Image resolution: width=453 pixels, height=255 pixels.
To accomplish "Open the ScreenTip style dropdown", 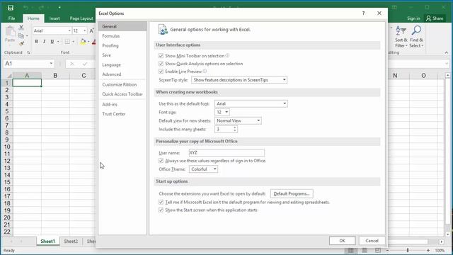I will 239,80.
